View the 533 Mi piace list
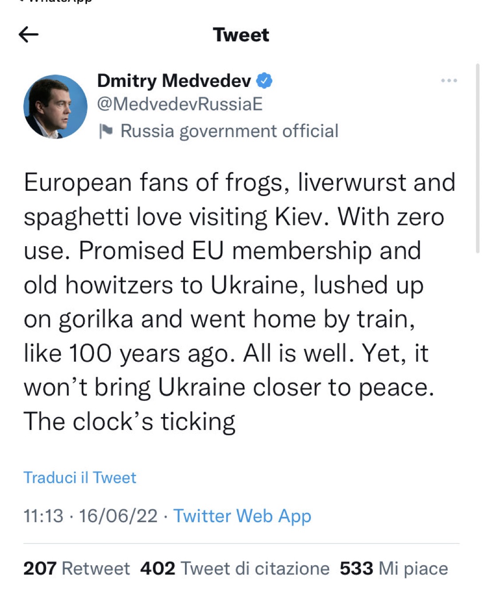Viewport: 483px width, 591px height. pos(394,568)
